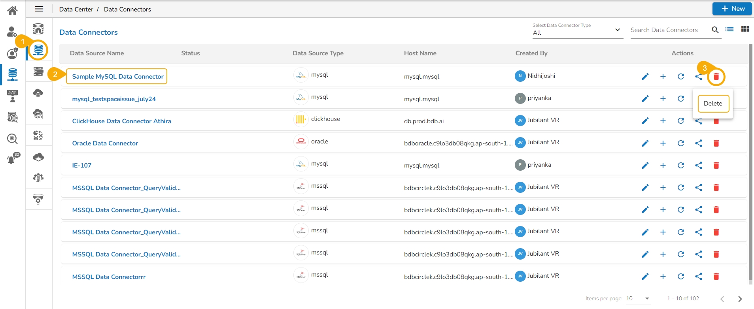
Task: Edit the Oracle Data Connector row
Action: coord(645,143)
